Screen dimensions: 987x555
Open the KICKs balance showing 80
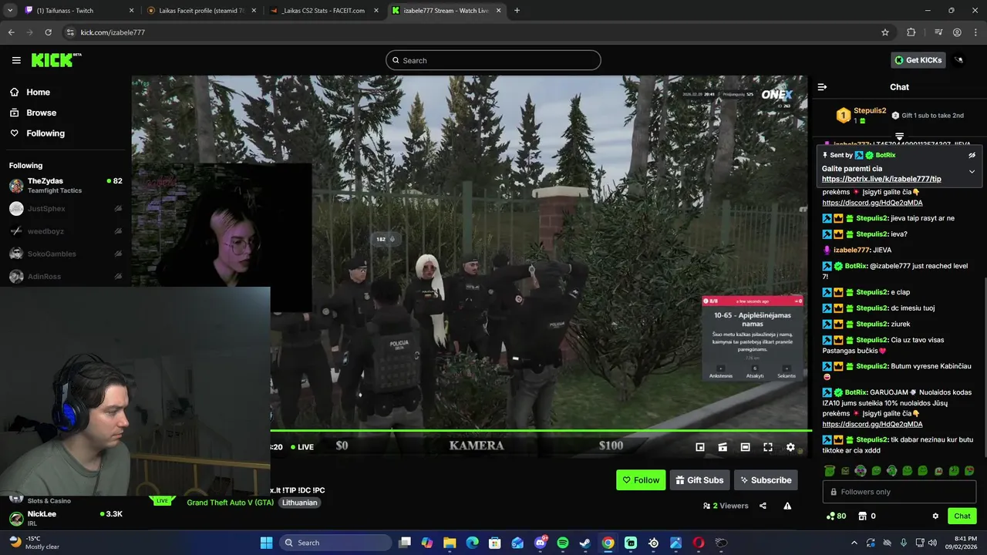click(x=836, y=516)
